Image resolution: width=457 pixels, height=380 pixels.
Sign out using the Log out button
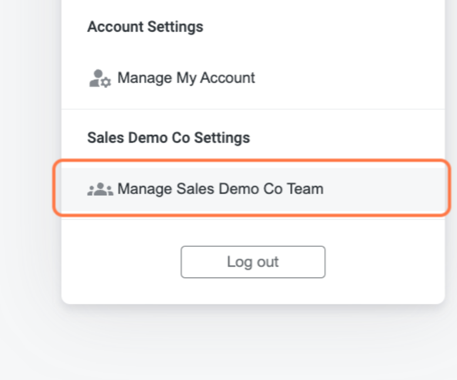(x=253, y=262)
